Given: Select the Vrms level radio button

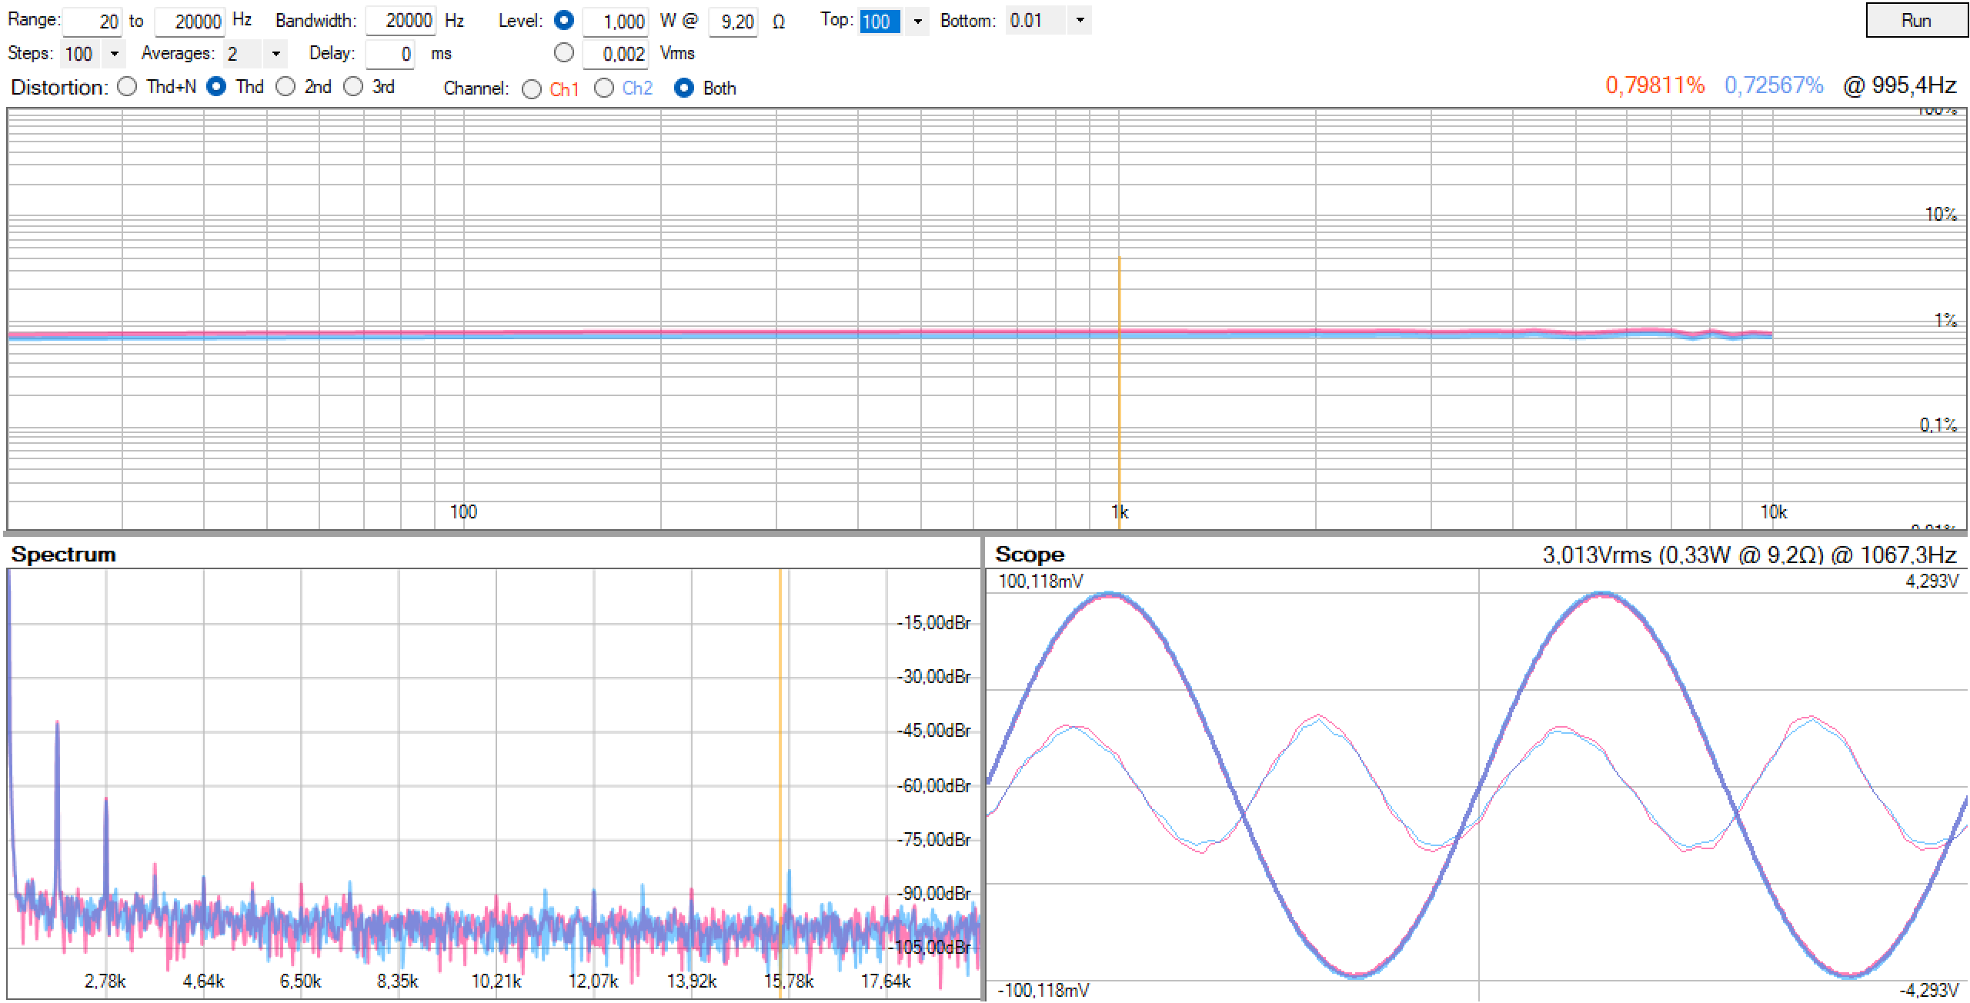Looking at the screenshot, I should 564,53.
